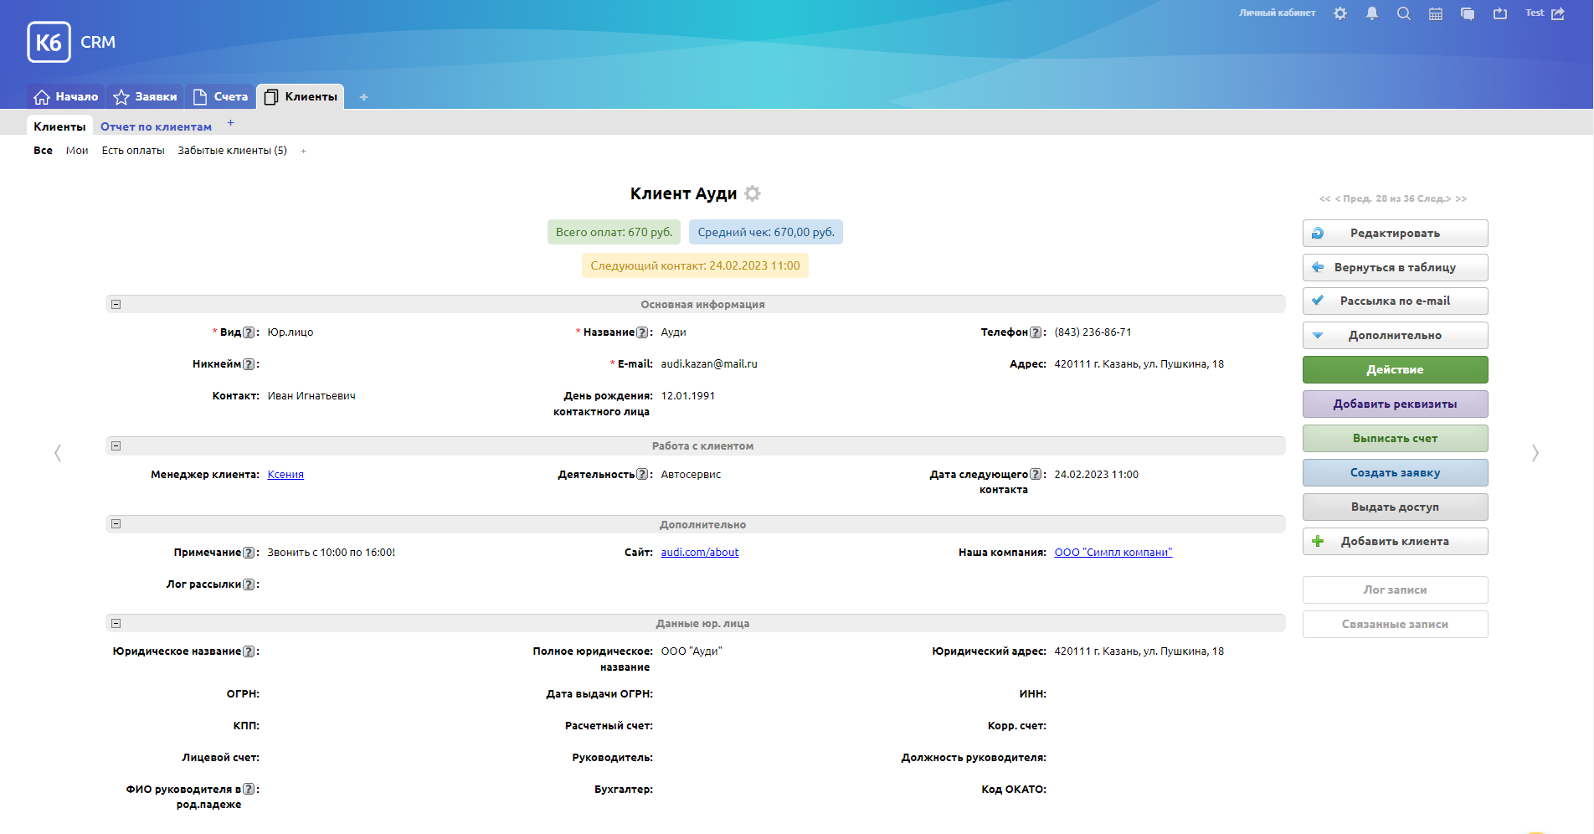Click the logout icon next to Test

click(x=1558, y=13)
